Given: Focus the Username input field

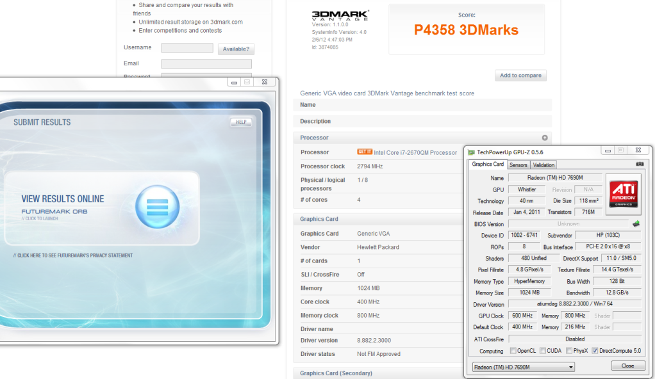Looking at the screenshot, I should [x=187, y=48].
